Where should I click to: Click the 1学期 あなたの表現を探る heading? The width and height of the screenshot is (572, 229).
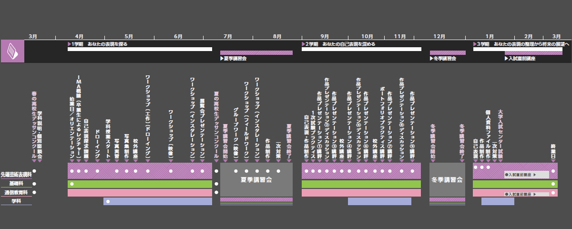98,44
